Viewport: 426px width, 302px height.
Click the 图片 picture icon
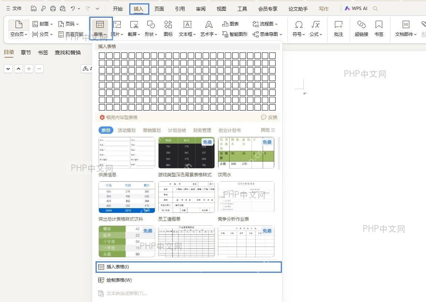(117, 25)
